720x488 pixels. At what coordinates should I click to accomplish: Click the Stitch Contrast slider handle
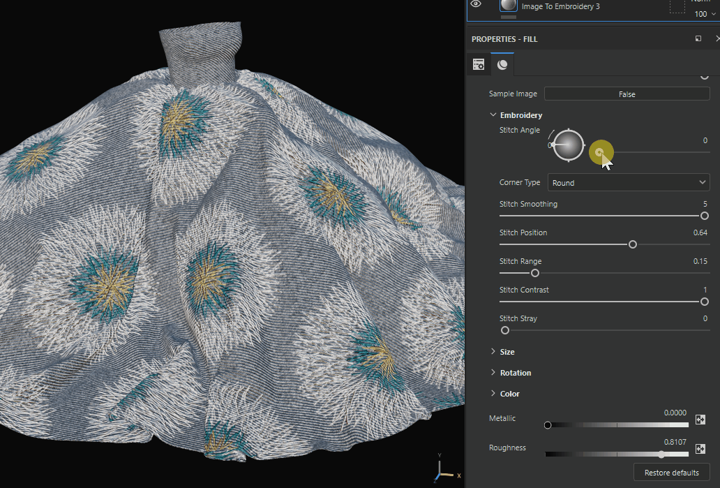705,302
